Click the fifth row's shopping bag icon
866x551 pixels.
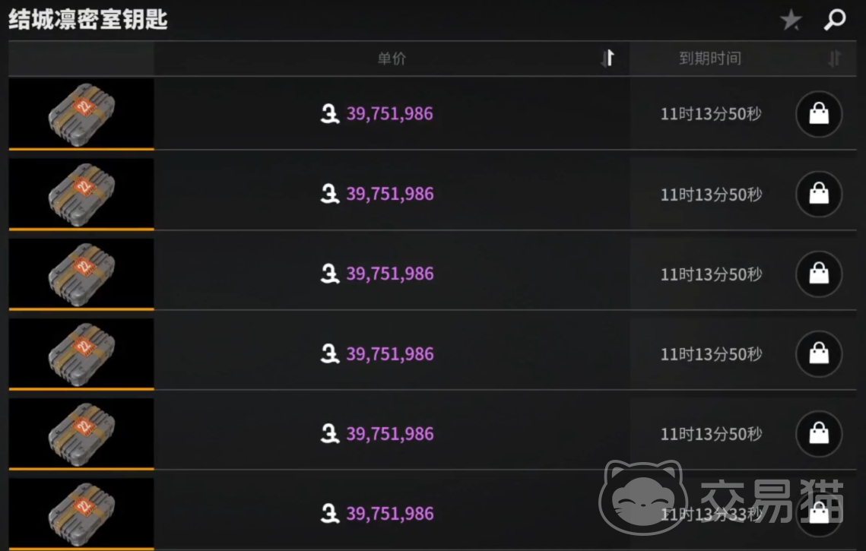tap(819, 434)
